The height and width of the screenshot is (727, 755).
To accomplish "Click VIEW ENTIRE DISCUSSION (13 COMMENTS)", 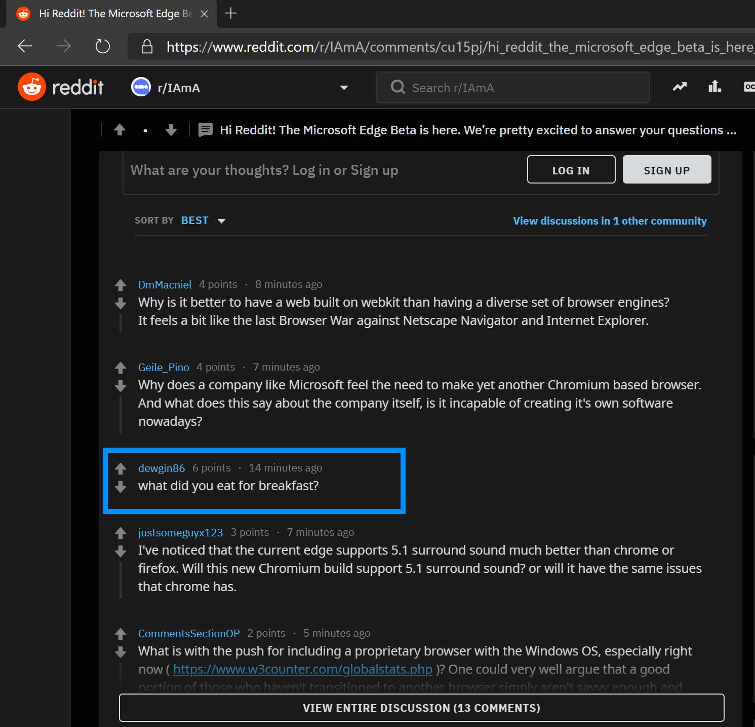I will (422, 708).
